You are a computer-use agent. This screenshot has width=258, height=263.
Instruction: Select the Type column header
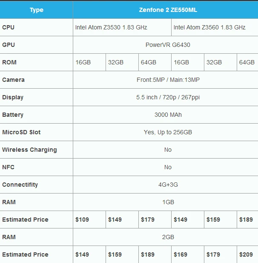[37, 10]
